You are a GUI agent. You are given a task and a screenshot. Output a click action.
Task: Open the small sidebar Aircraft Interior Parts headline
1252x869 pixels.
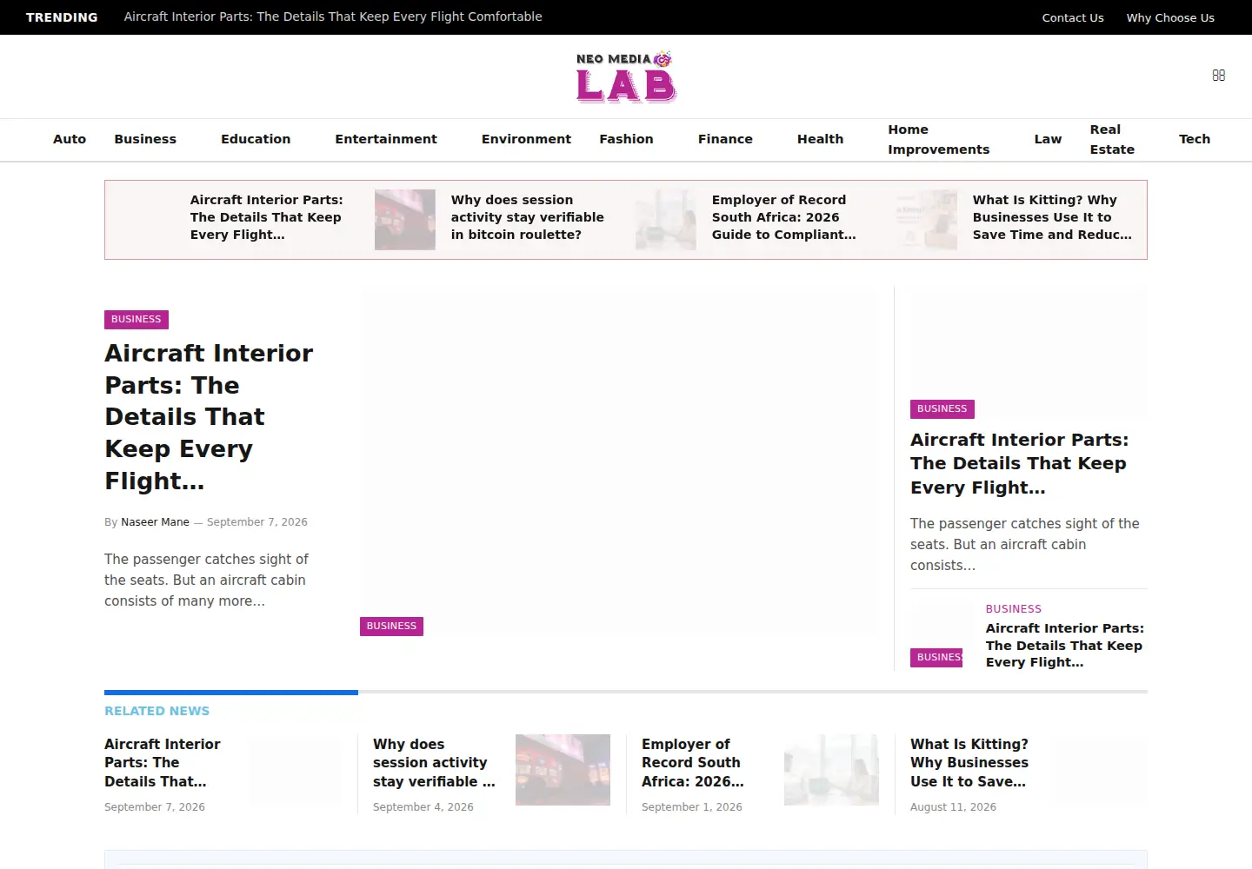coord(1064,645)
